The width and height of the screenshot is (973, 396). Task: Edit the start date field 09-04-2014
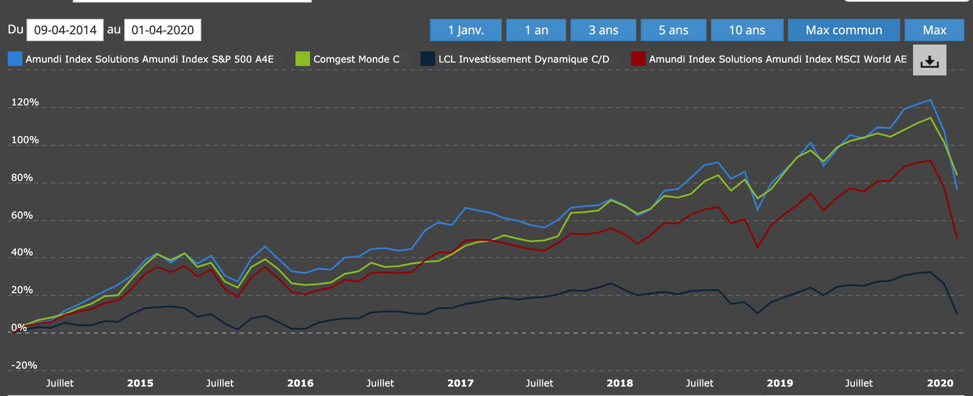click(65, 30)
